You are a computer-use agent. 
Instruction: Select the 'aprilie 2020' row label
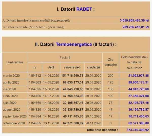point(11,82)
